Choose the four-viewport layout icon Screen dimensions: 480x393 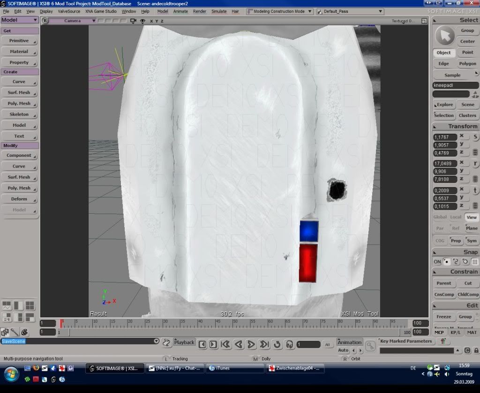(x=30, y=305)
